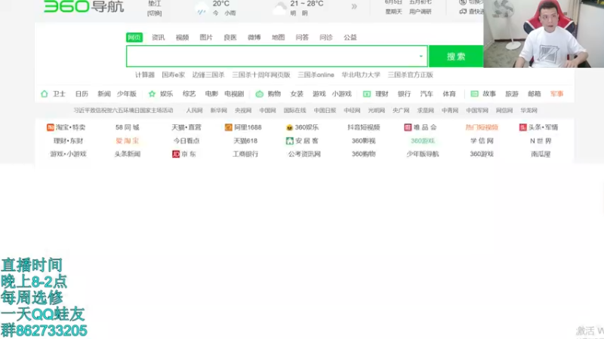Screen dimensions: 604x339
Task: Open the 旅游 category link
Action: [x=512, y=93]
